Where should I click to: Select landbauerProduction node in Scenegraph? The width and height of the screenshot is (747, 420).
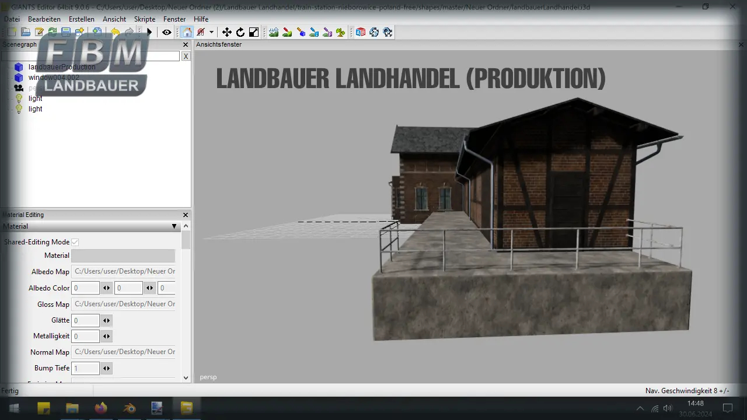point(62,67)
